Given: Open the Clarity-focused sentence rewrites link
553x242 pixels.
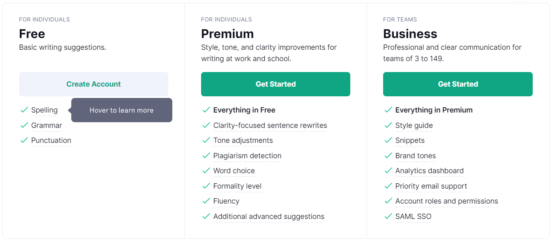Looking at the screenshot, I should (x=270, y=125).
